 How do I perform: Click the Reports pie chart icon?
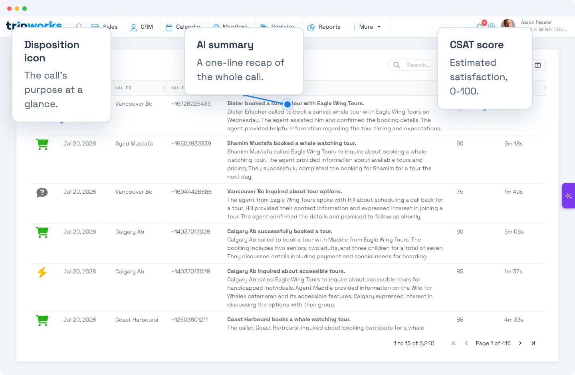pyautogui.click(x=311, y=27)
